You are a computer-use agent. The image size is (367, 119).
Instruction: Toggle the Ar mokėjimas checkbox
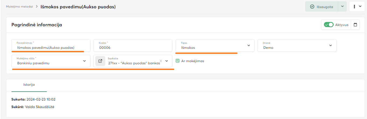(x=177, y=61)
